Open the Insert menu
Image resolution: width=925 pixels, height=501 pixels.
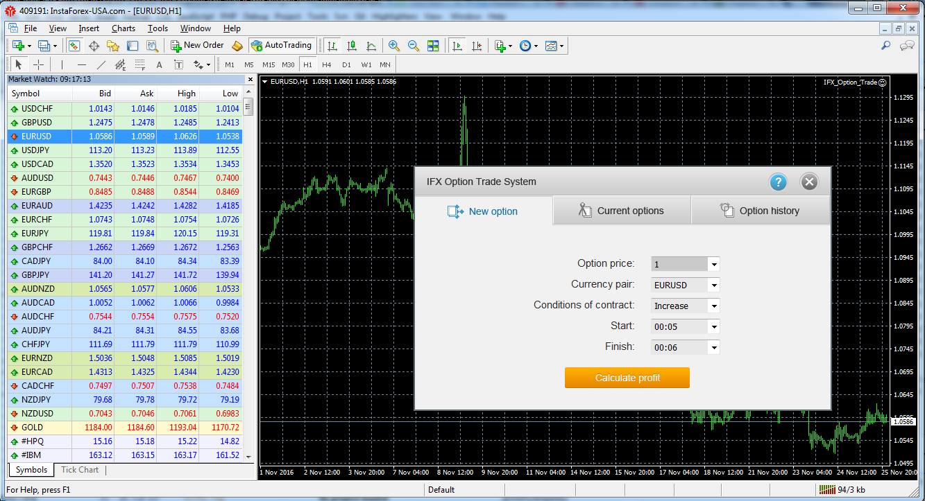[x=89, y=28]
